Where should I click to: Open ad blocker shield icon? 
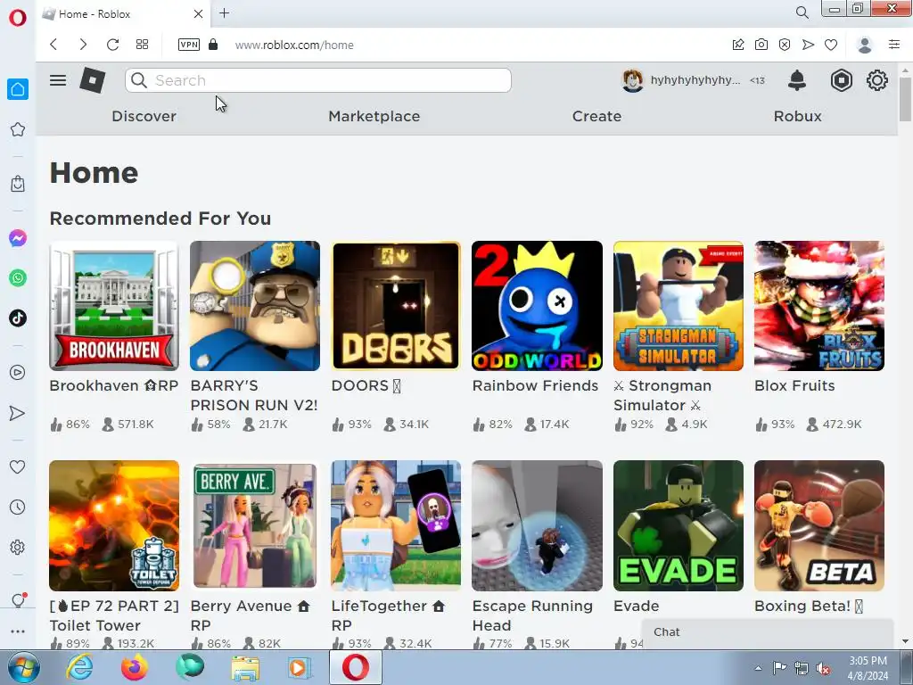click(785, 45)
